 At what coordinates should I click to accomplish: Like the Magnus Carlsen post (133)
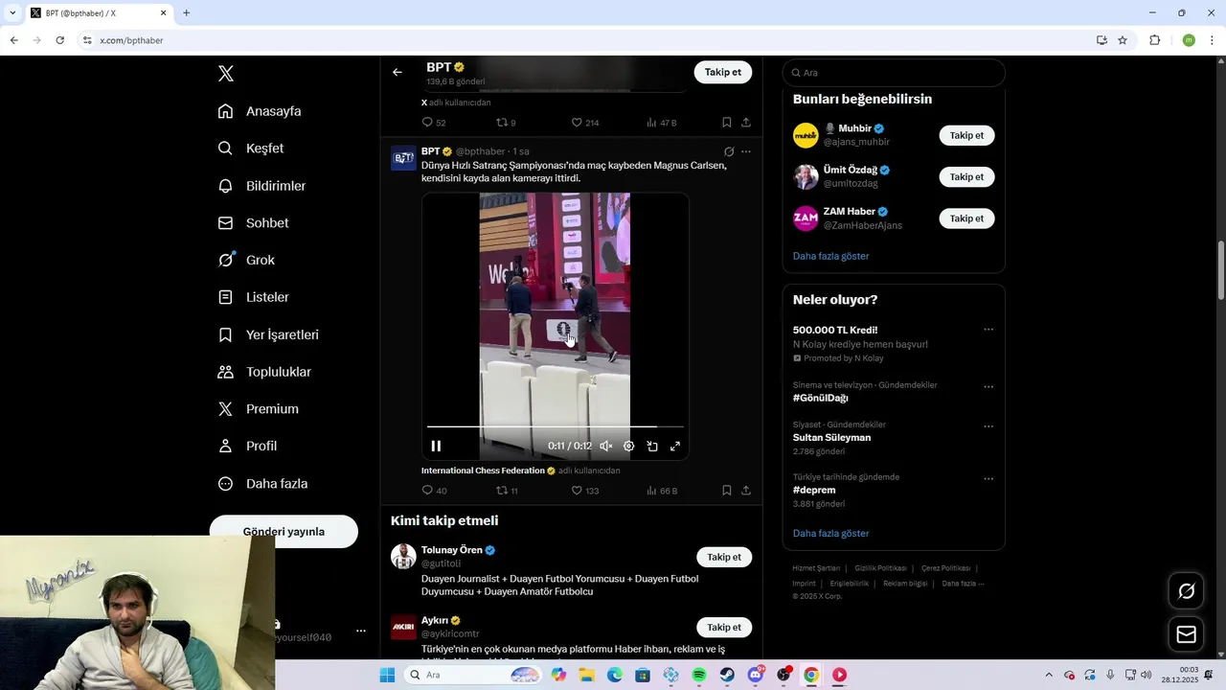click(x=585, y=491)
